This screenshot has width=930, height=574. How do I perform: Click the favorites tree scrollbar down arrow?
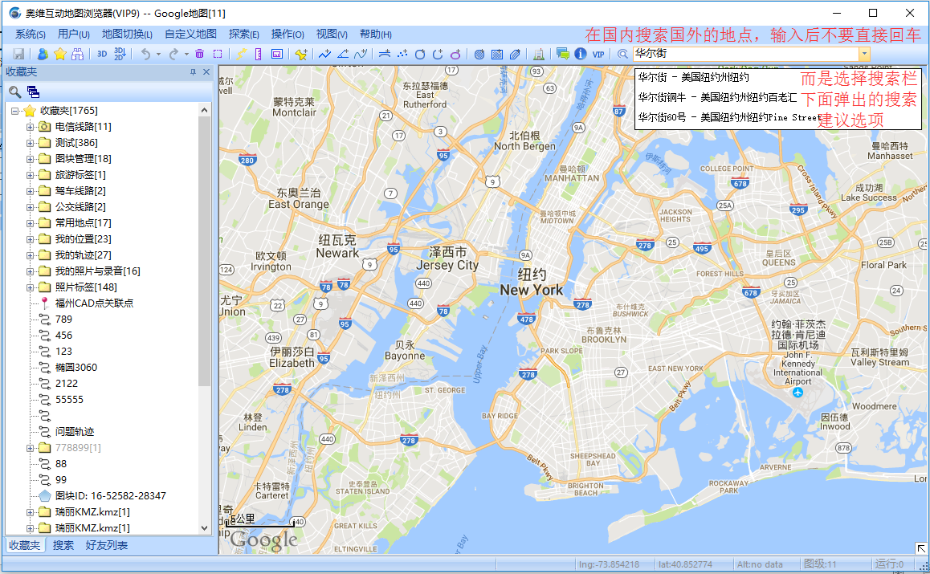click(205, 527)
